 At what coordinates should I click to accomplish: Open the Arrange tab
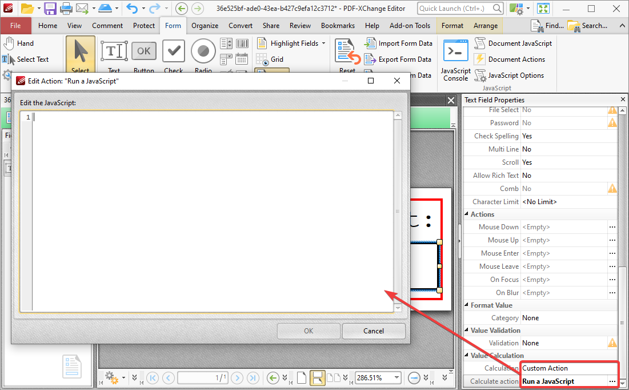[x=486, y=25]
